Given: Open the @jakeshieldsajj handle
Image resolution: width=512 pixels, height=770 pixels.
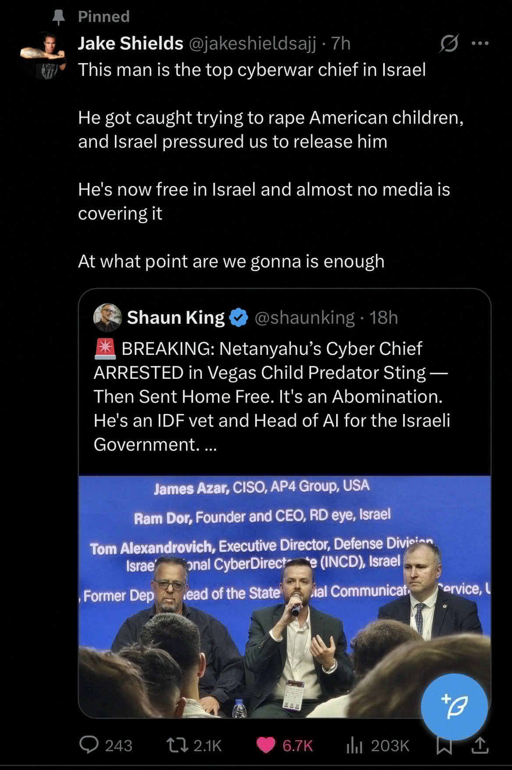Looking at the screenshot, I should (252, 43).
